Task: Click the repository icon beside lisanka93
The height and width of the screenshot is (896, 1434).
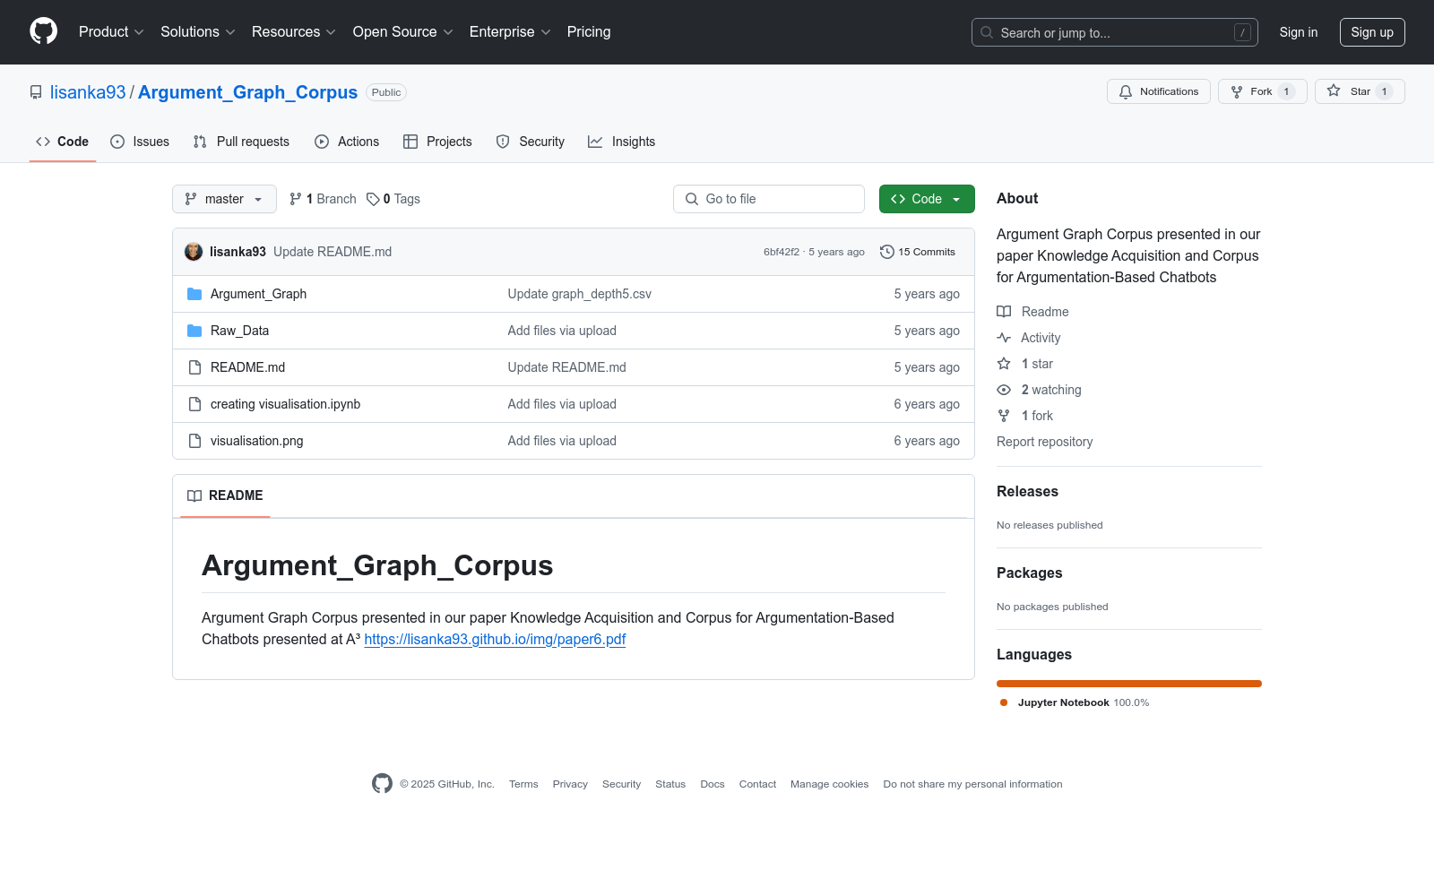Action: pyautogui.click(x=36, y=92)
